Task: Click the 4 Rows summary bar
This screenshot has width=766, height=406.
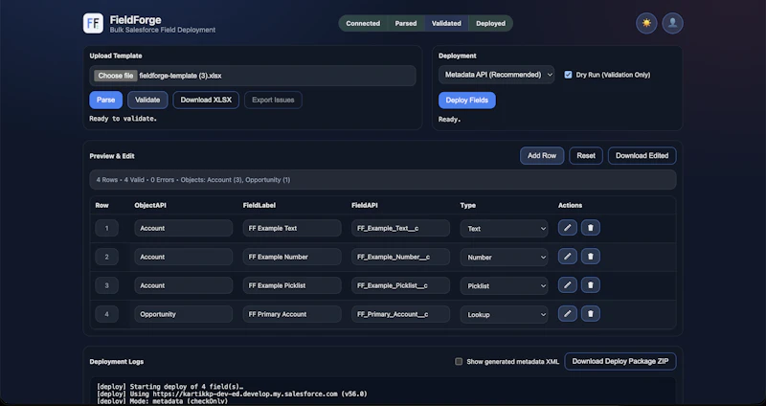Action: click(383, 180)
